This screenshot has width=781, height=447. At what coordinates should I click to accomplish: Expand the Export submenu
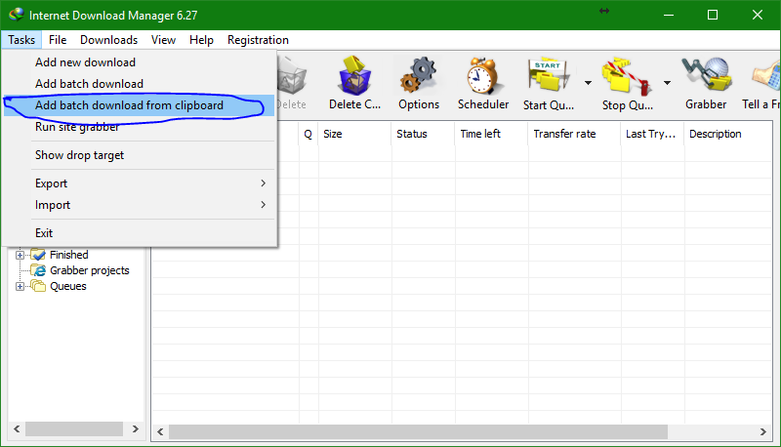139,183
